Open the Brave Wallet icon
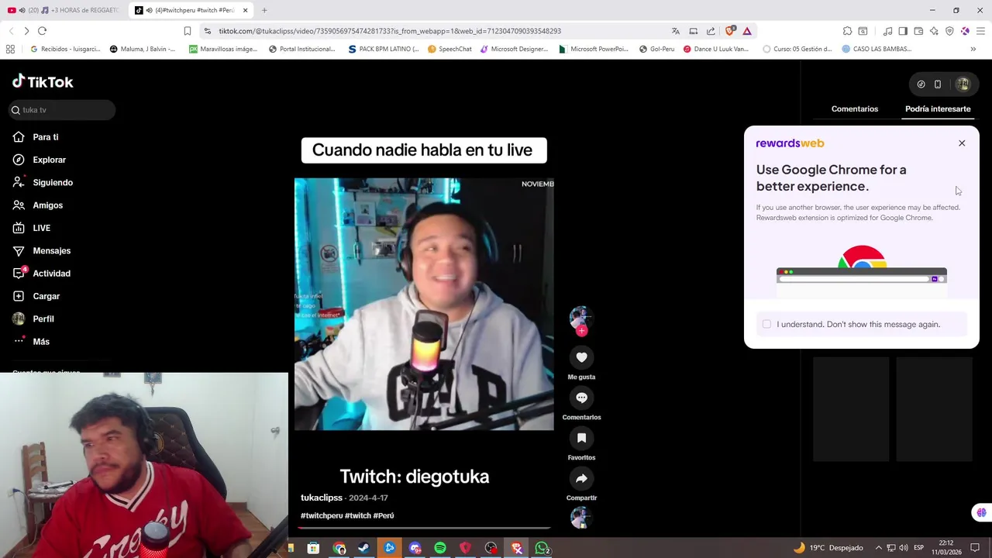Screen dimensions: 992x558 click(918, 31)
